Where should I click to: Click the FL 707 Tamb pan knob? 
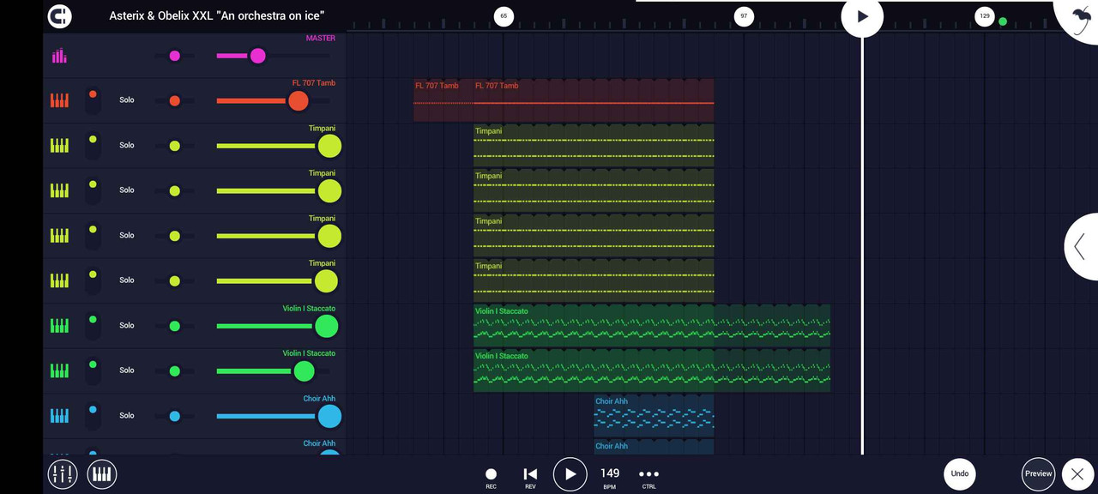(x=175, y=101)
